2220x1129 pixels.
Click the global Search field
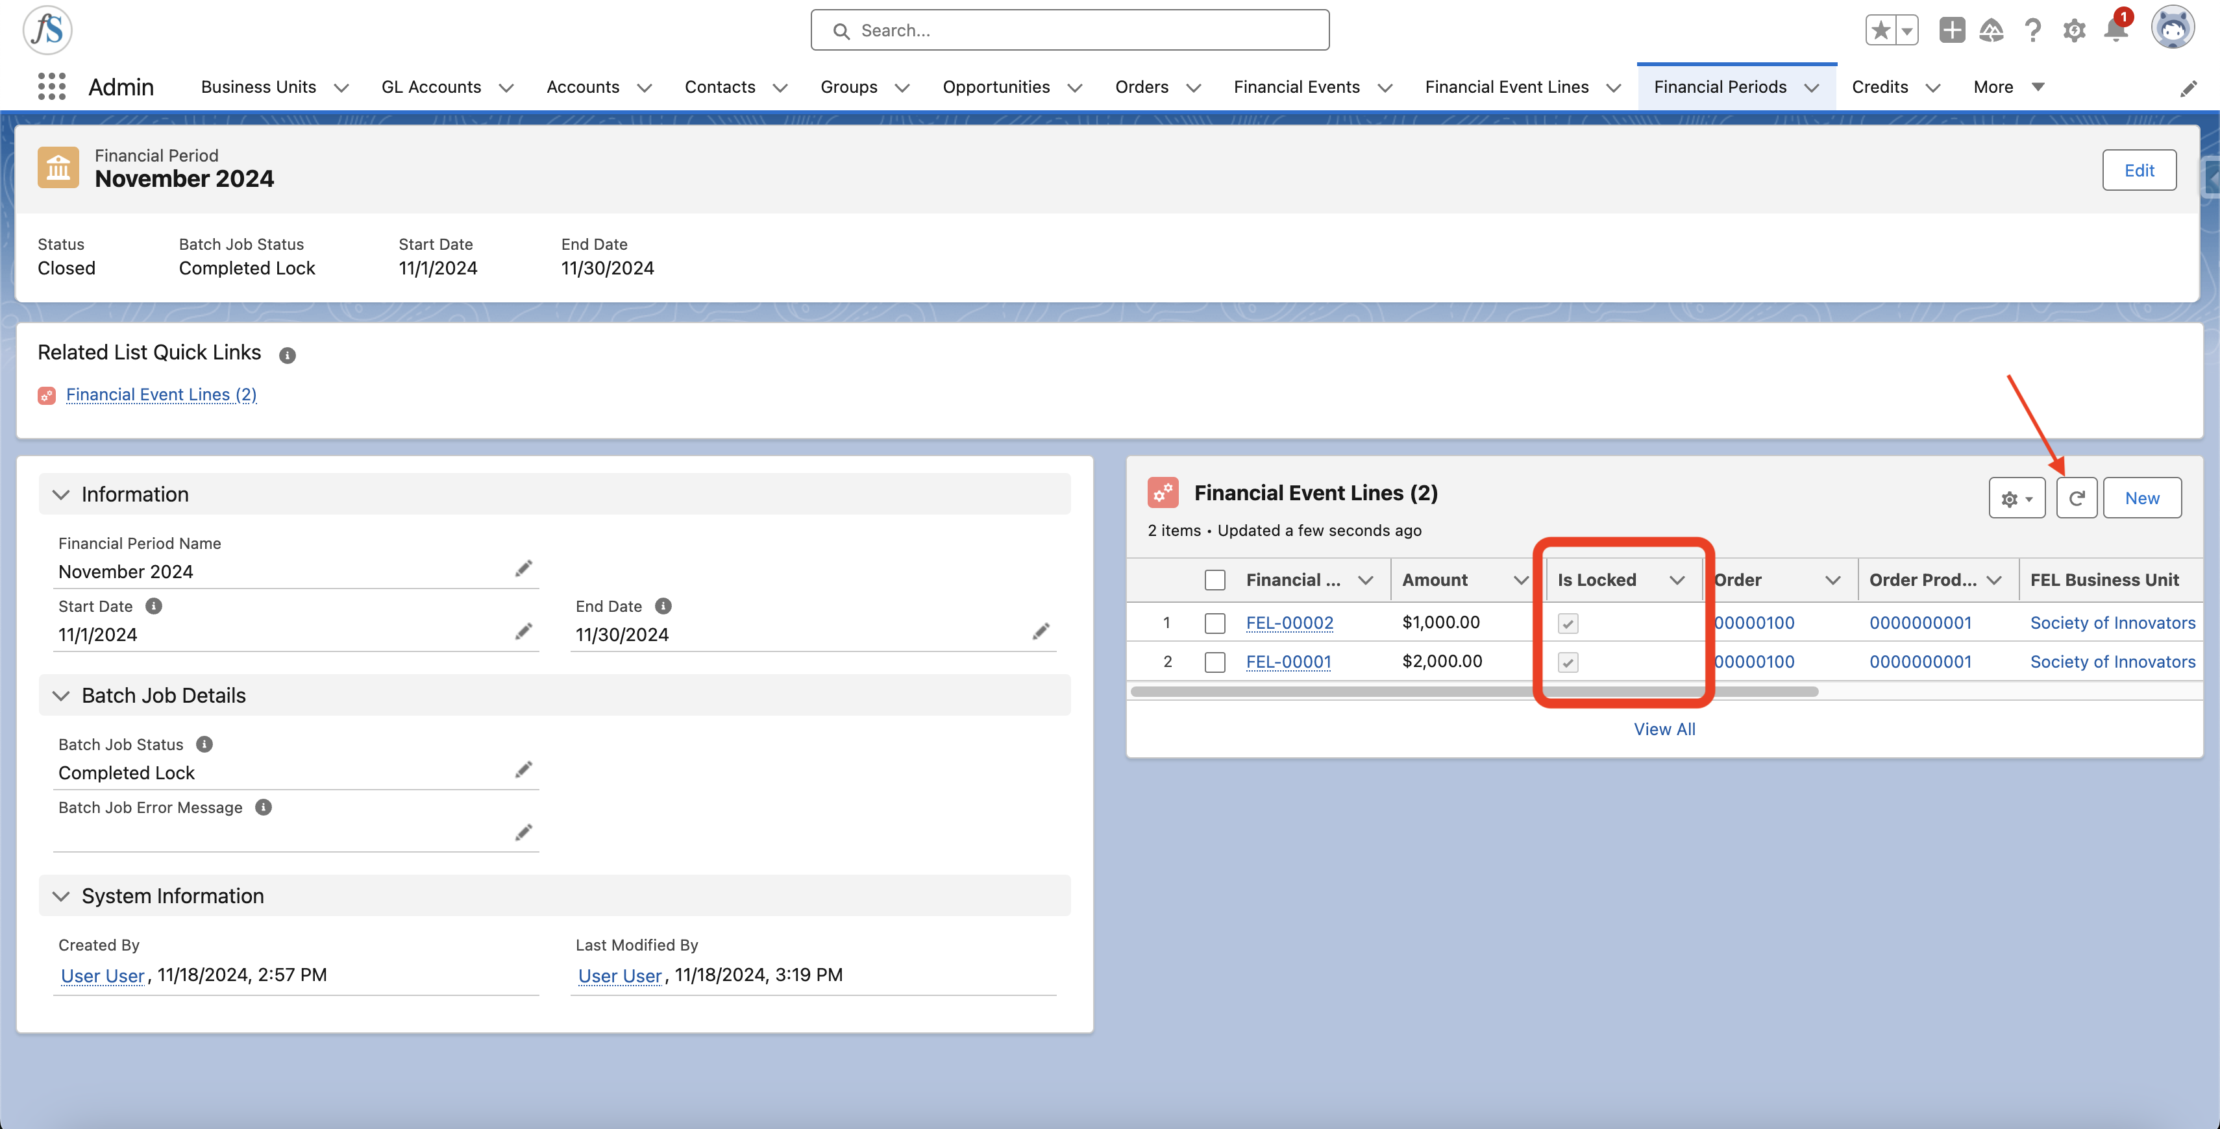pyautogui.click(x=1070, y=30)
